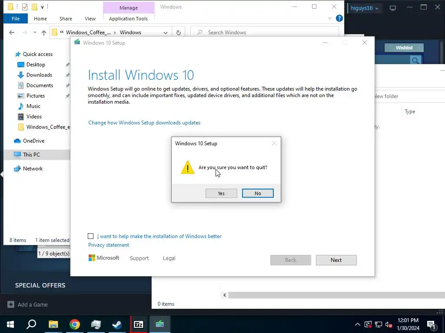Refresh the Explorer folder view
The width and height of the screenshot is (445, 333).
tap(179, 33)
